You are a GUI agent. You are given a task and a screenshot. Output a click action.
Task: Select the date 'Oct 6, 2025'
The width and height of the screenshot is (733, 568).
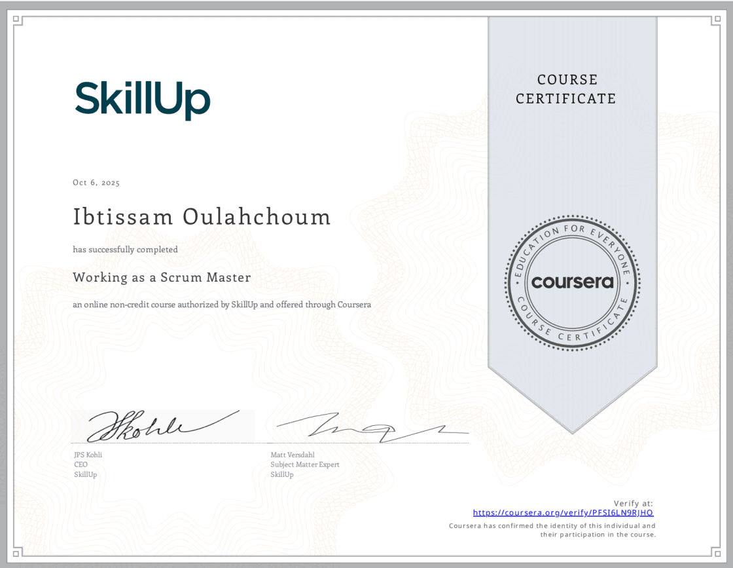click(x=96, y=183)
